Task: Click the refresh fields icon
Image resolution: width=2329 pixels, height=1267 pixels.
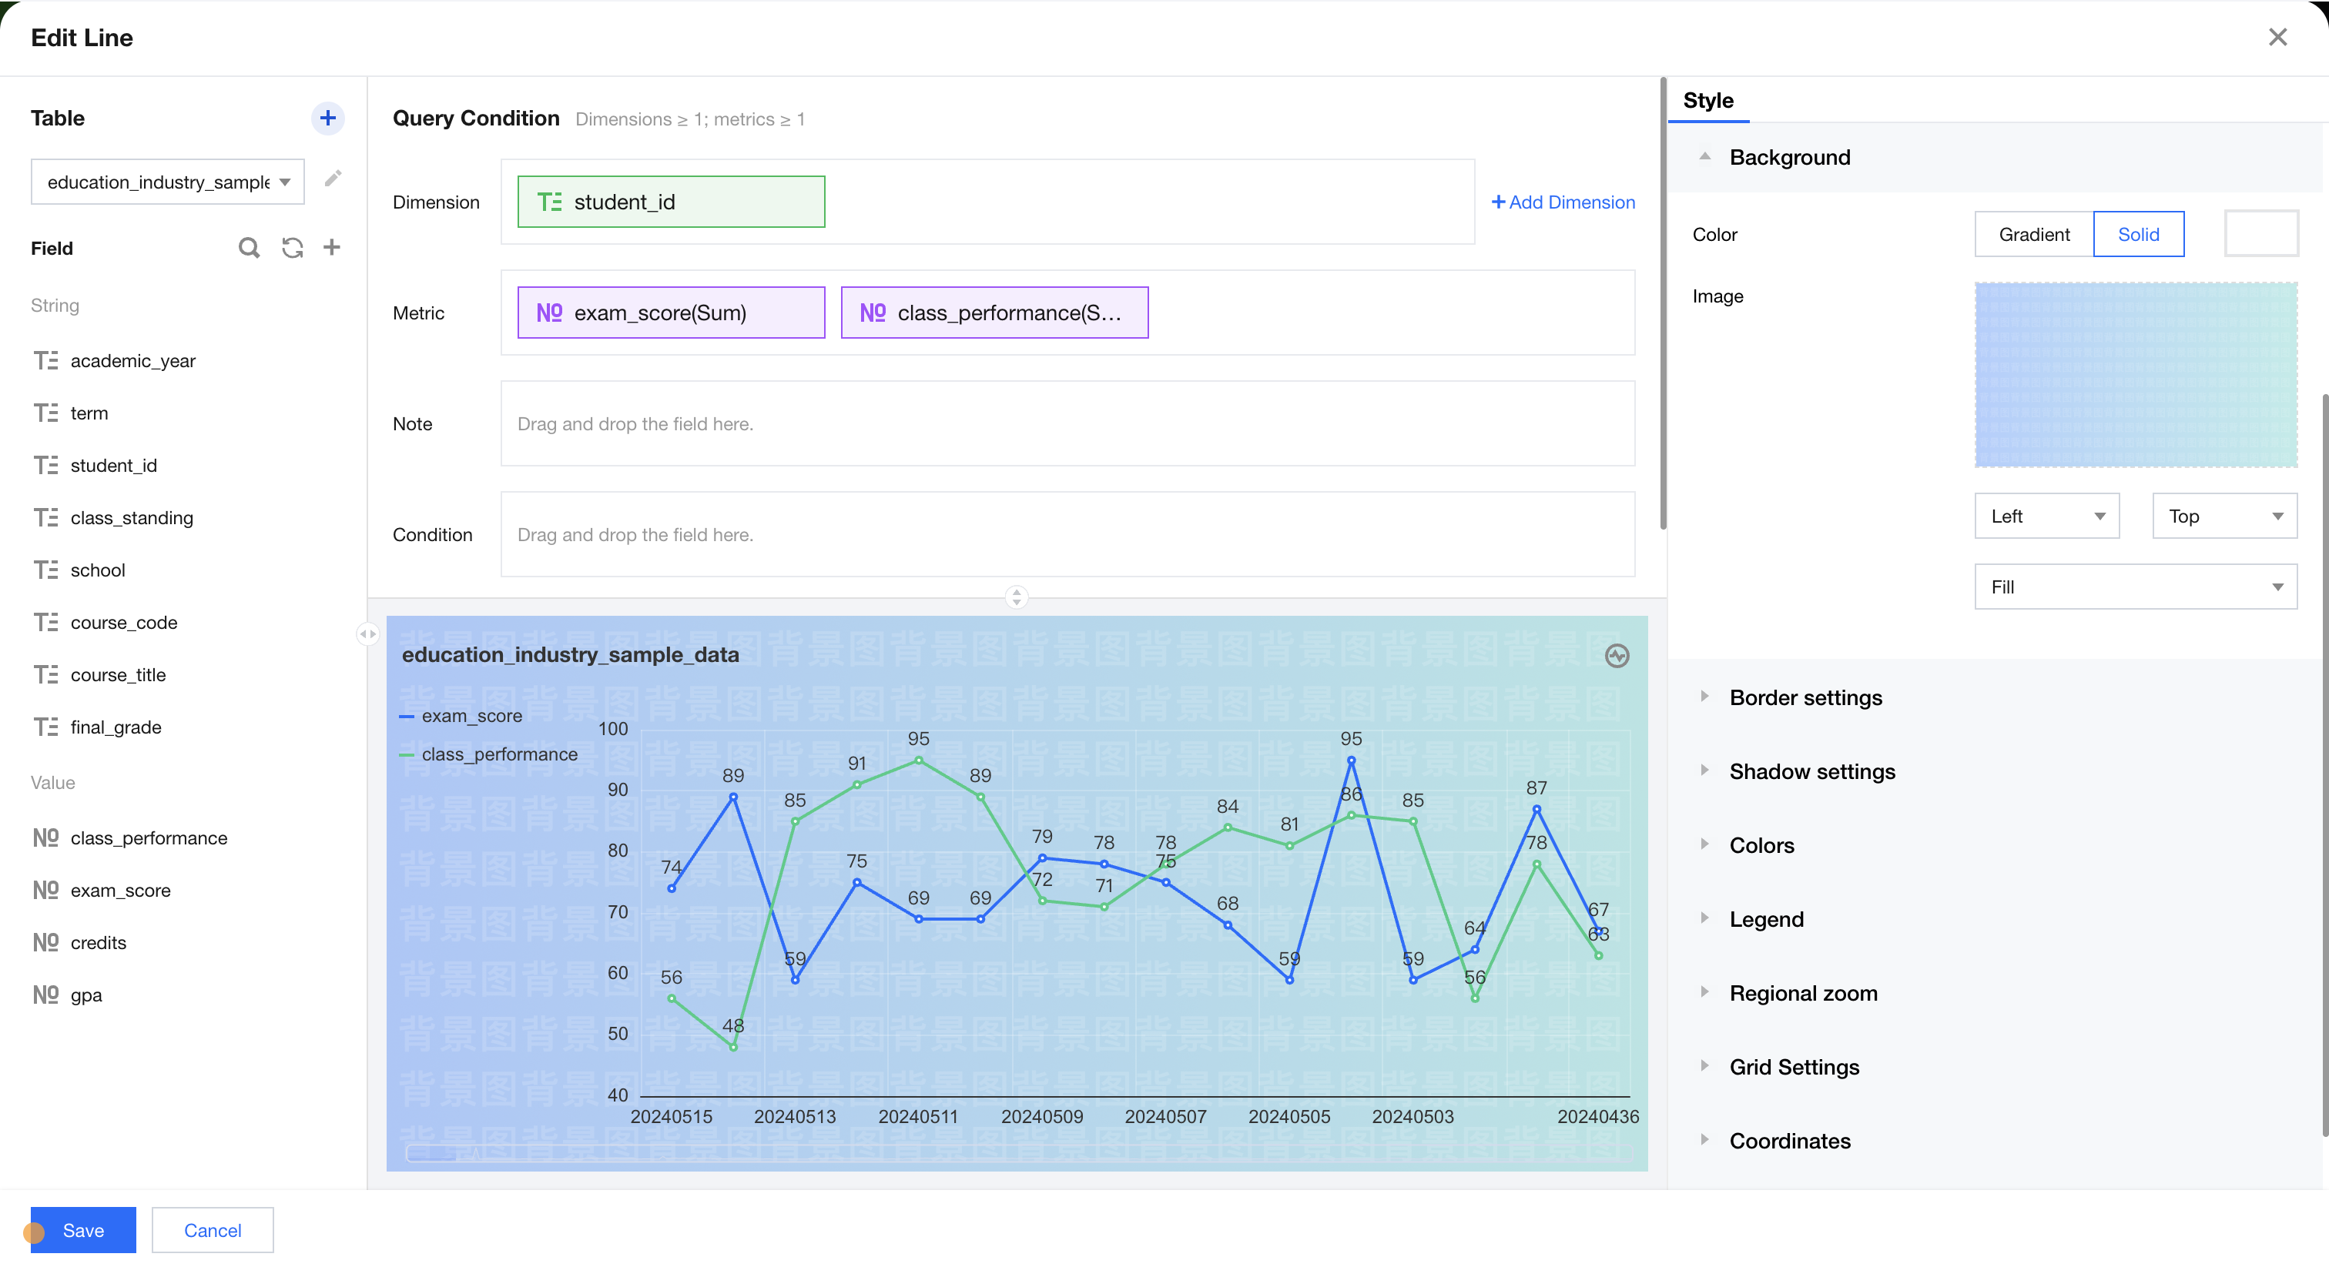Action: 292,248
